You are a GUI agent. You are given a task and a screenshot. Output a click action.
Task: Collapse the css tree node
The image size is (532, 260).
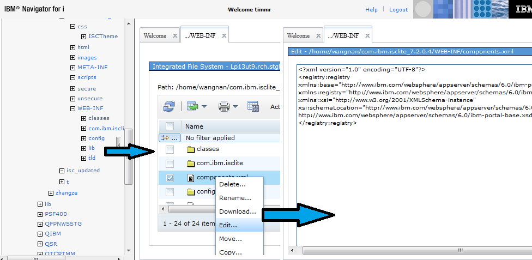point(72,27)
